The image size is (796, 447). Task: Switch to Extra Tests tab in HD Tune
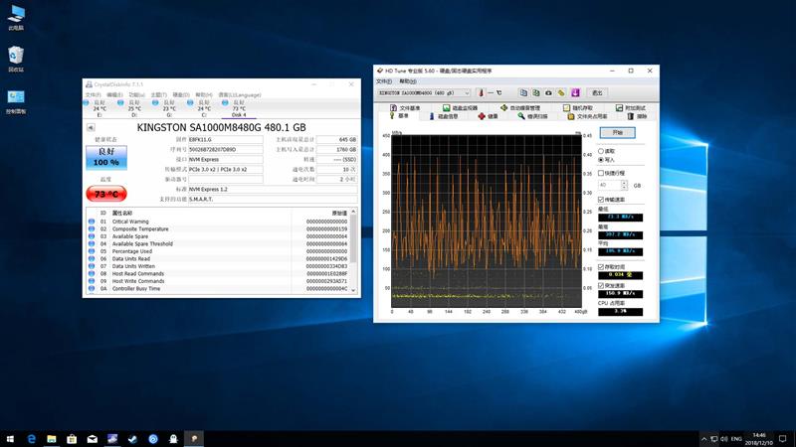tap(631, 108)
